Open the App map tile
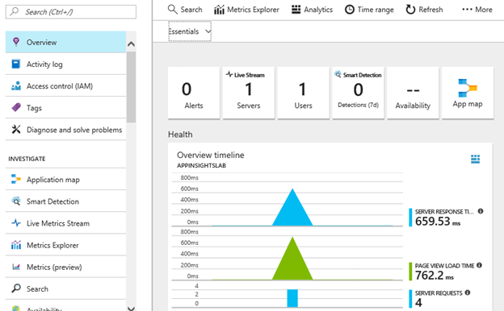Viewport: 504px width, 311px height. (468, 93)
